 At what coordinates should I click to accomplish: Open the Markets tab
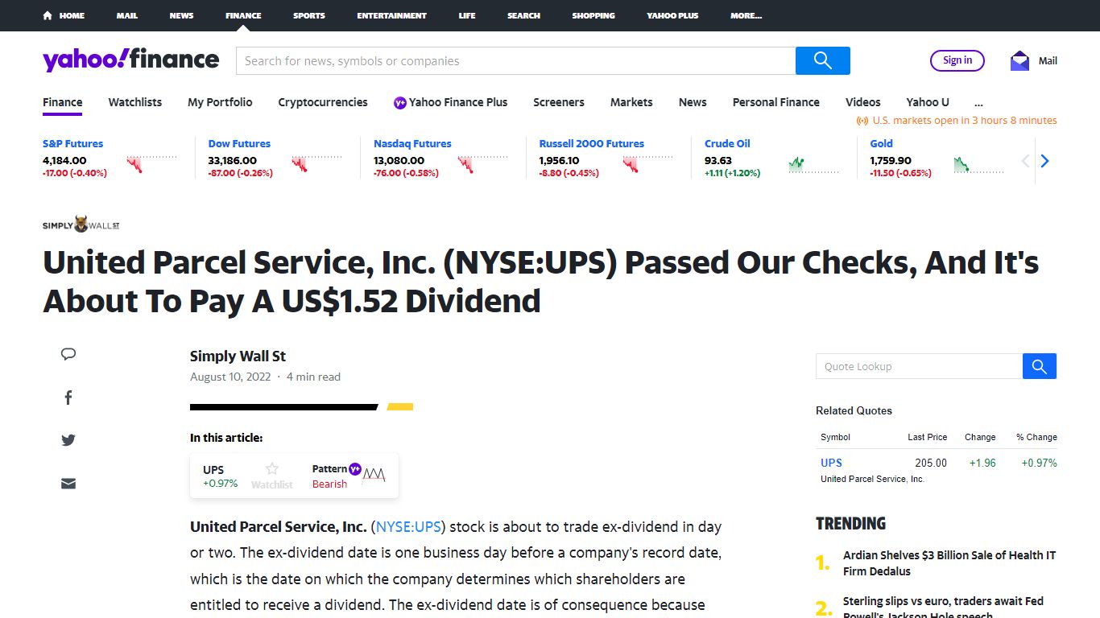click(x=631, y=102)
